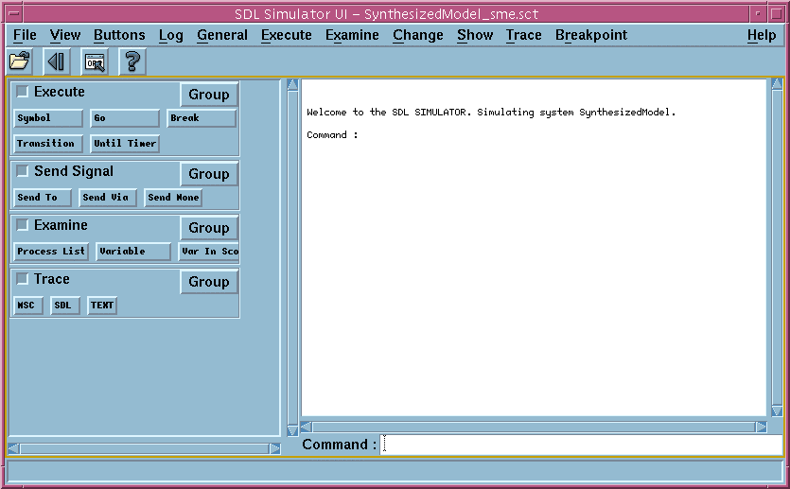790x489 pixels.
Task: Toggle the Send Signal group checkbox
Action: tap(22, 170)
